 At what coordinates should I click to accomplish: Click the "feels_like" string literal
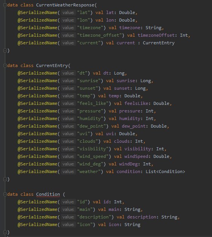pyautogui.click(x=93, y=103)
